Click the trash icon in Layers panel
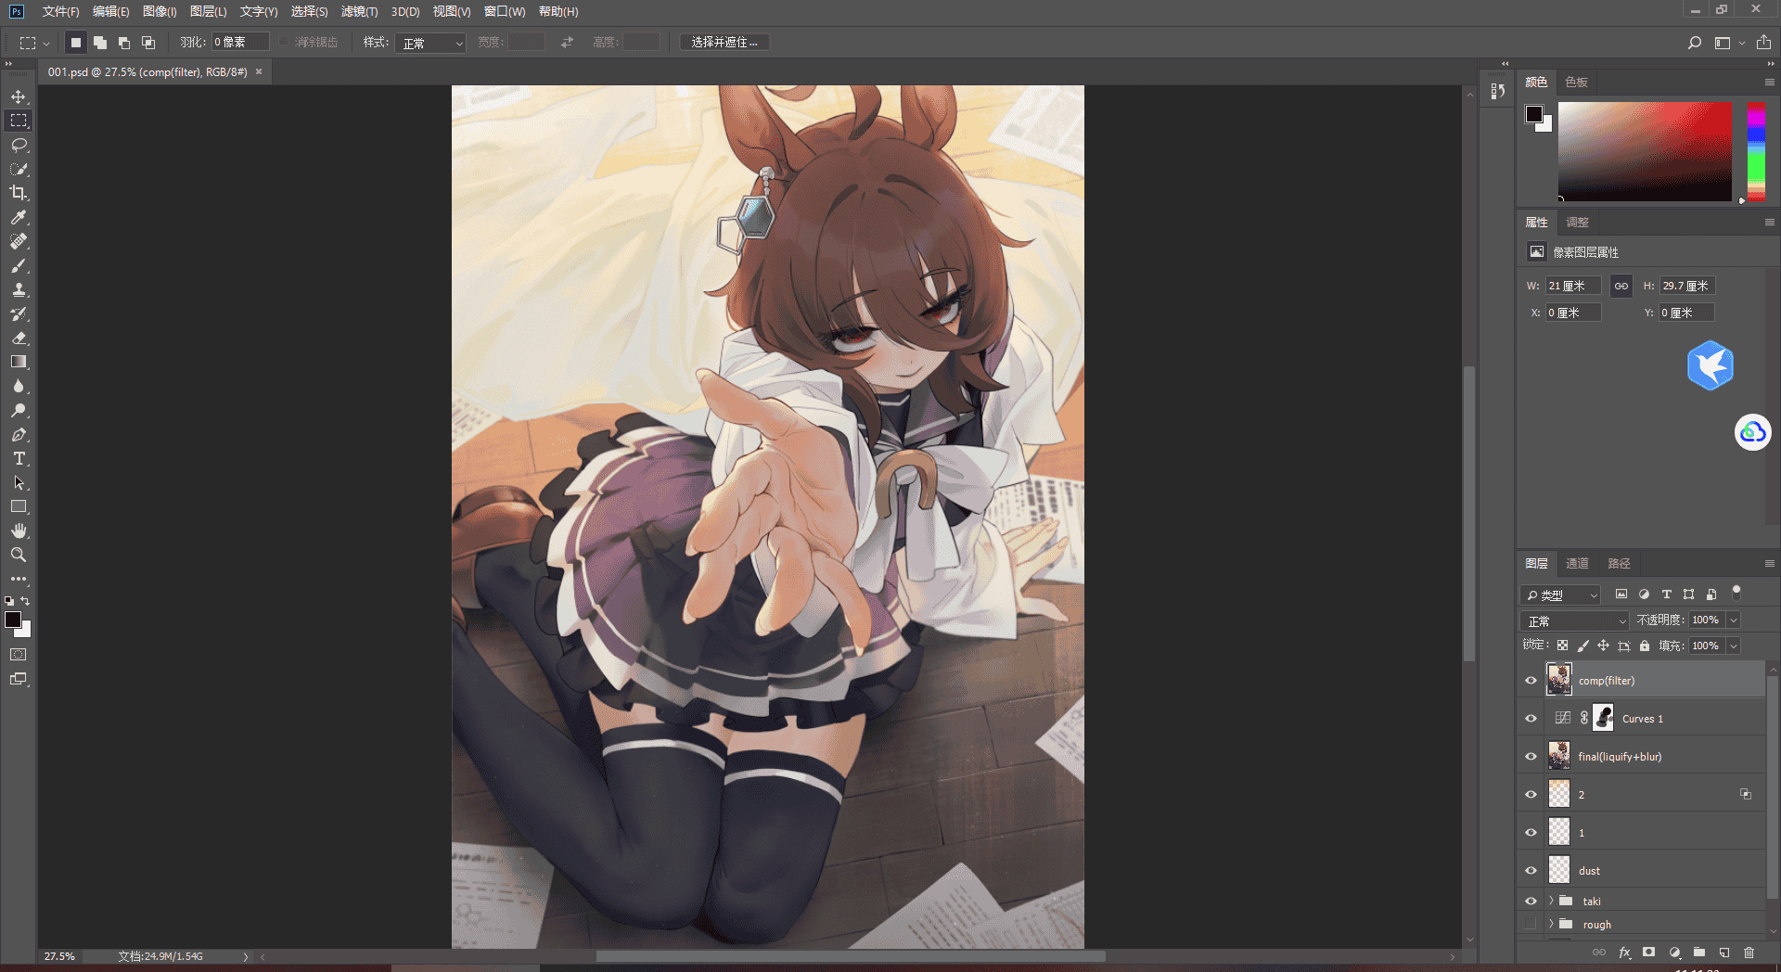 click(x=1749, y=953)
